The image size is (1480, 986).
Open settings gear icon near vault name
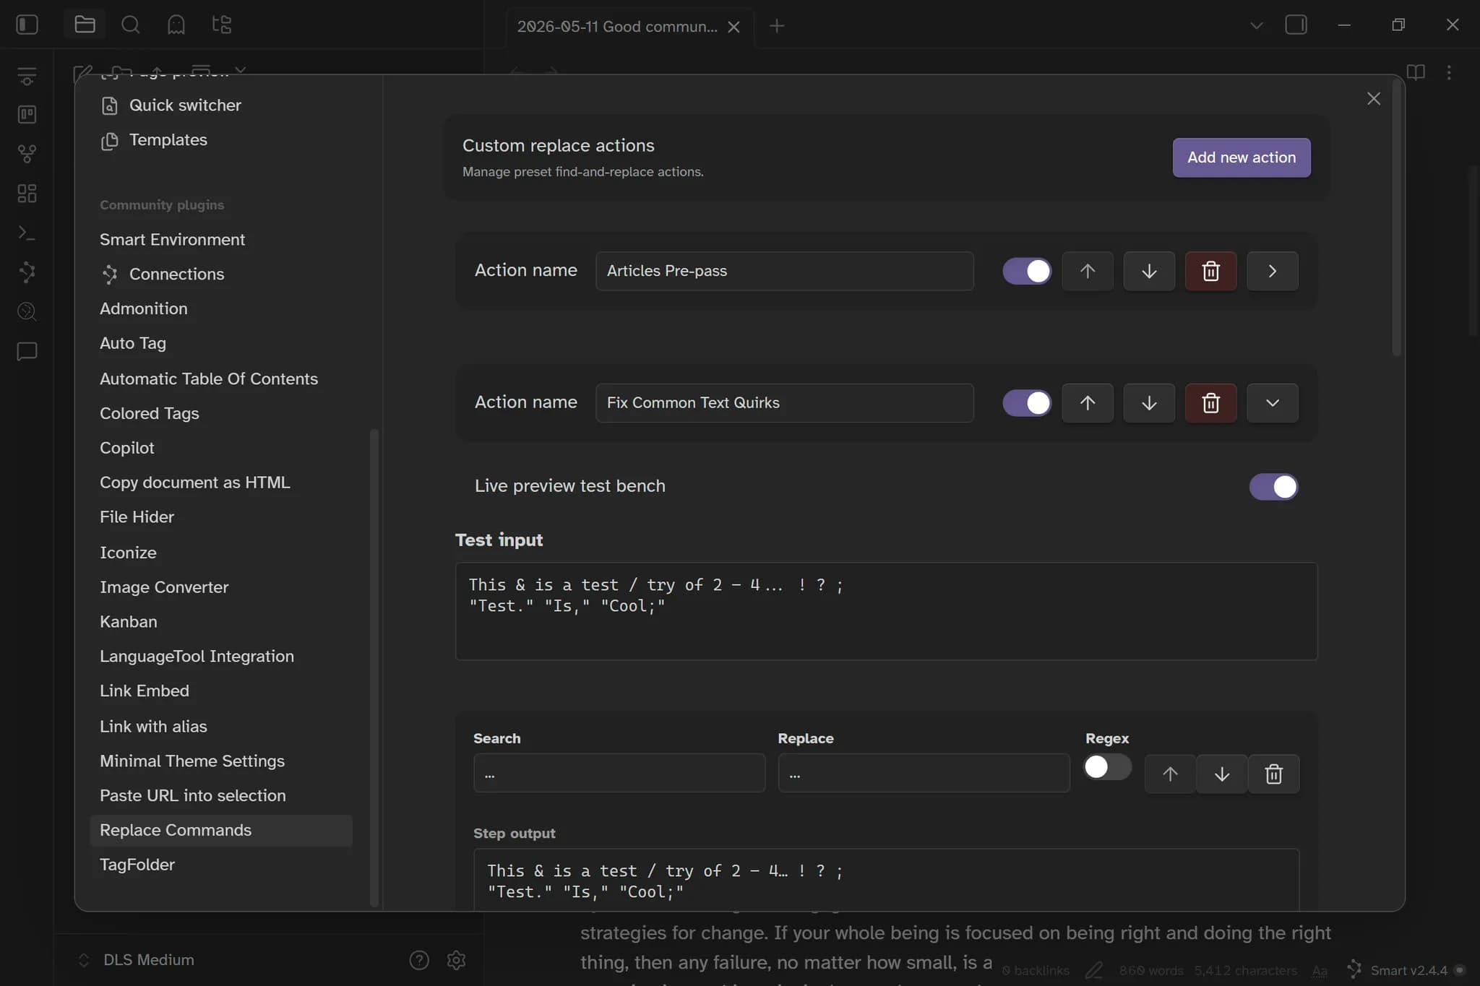click(x=456, y=959)
